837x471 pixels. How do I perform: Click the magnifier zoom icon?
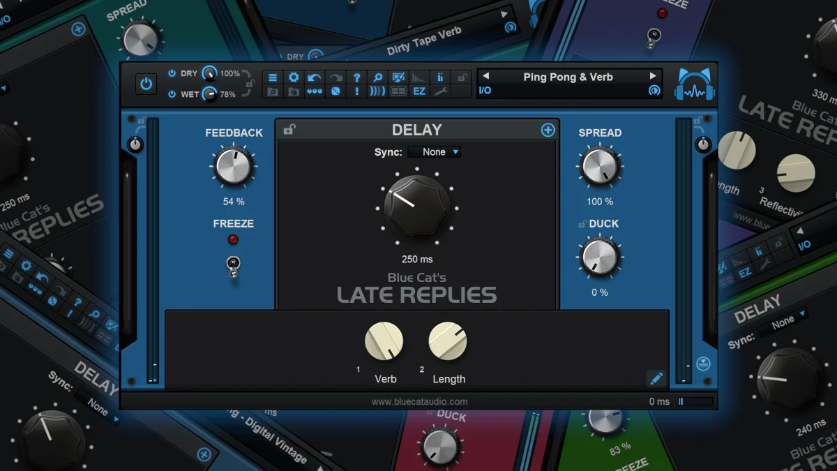click(x=377, y=77)
